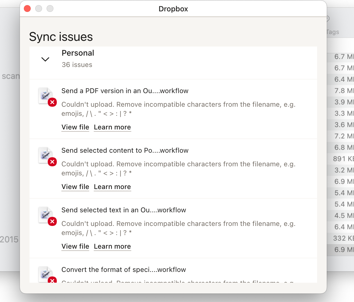Click View file under Send selected text

pyautogui.click(x=75, y=246)
